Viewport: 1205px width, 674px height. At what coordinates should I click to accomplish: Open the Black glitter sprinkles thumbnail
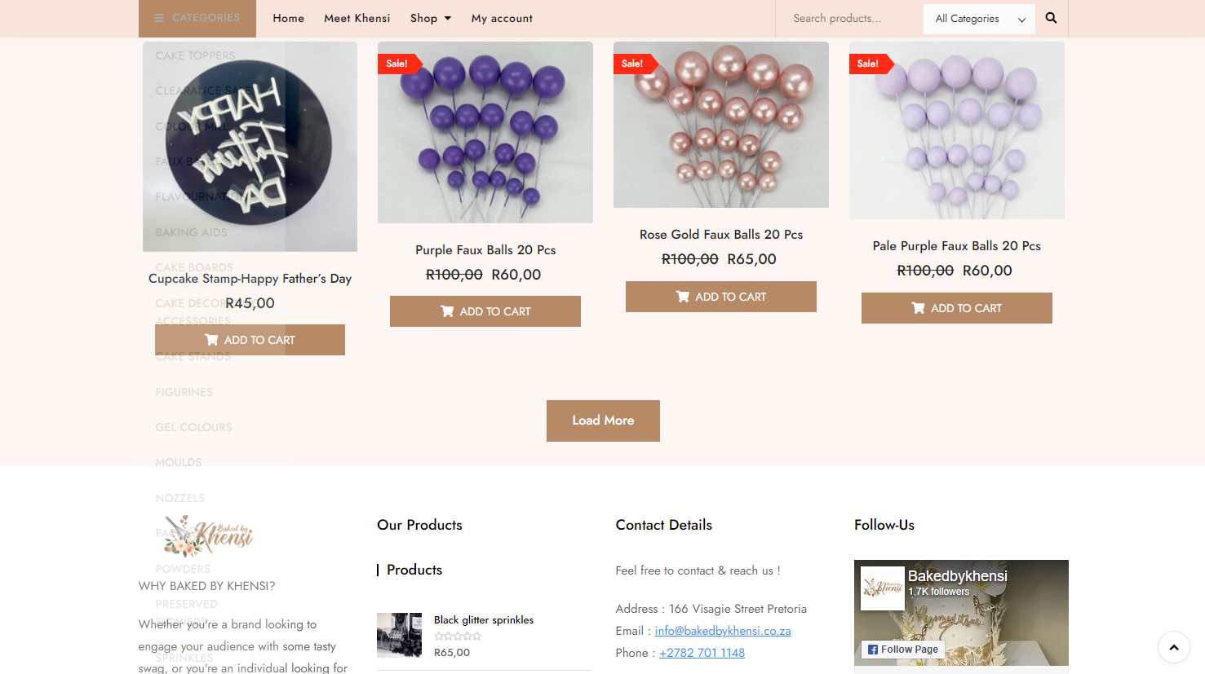click(399, 635)
